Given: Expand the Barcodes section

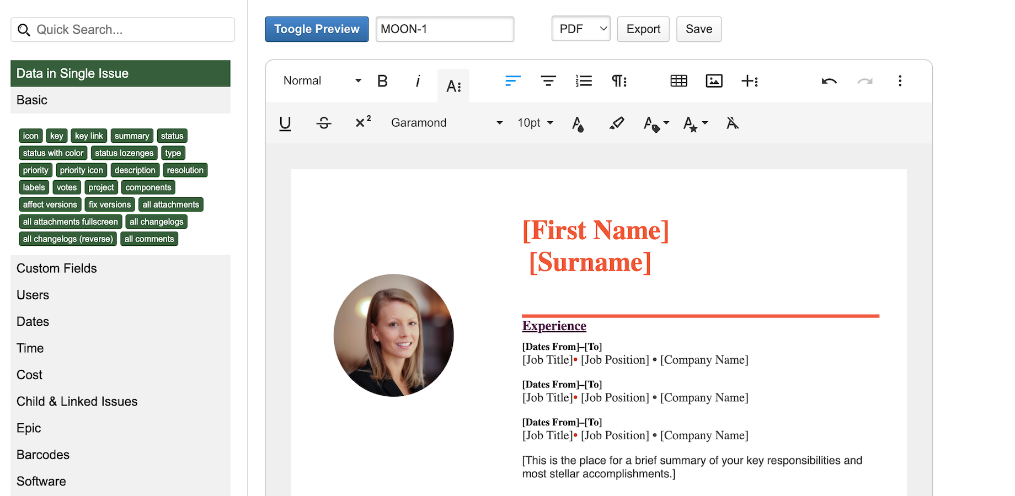Looking at the screenshot, I should 120,455.
